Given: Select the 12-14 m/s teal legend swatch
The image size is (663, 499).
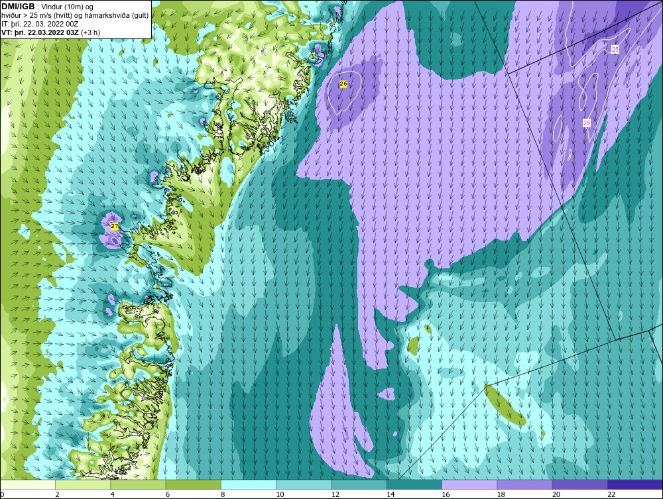Looking at the screenshot, I should (359, 484).
